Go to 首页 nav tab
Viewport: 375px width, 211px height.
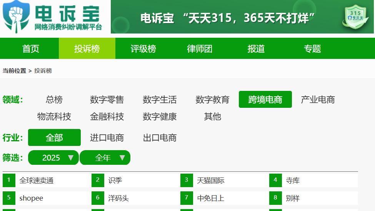[x=31, y=49]
